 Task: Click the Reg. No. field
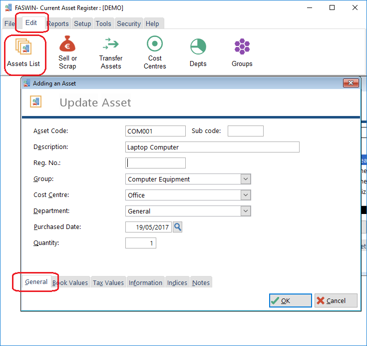pyautogui.click(x=155, y=163)
